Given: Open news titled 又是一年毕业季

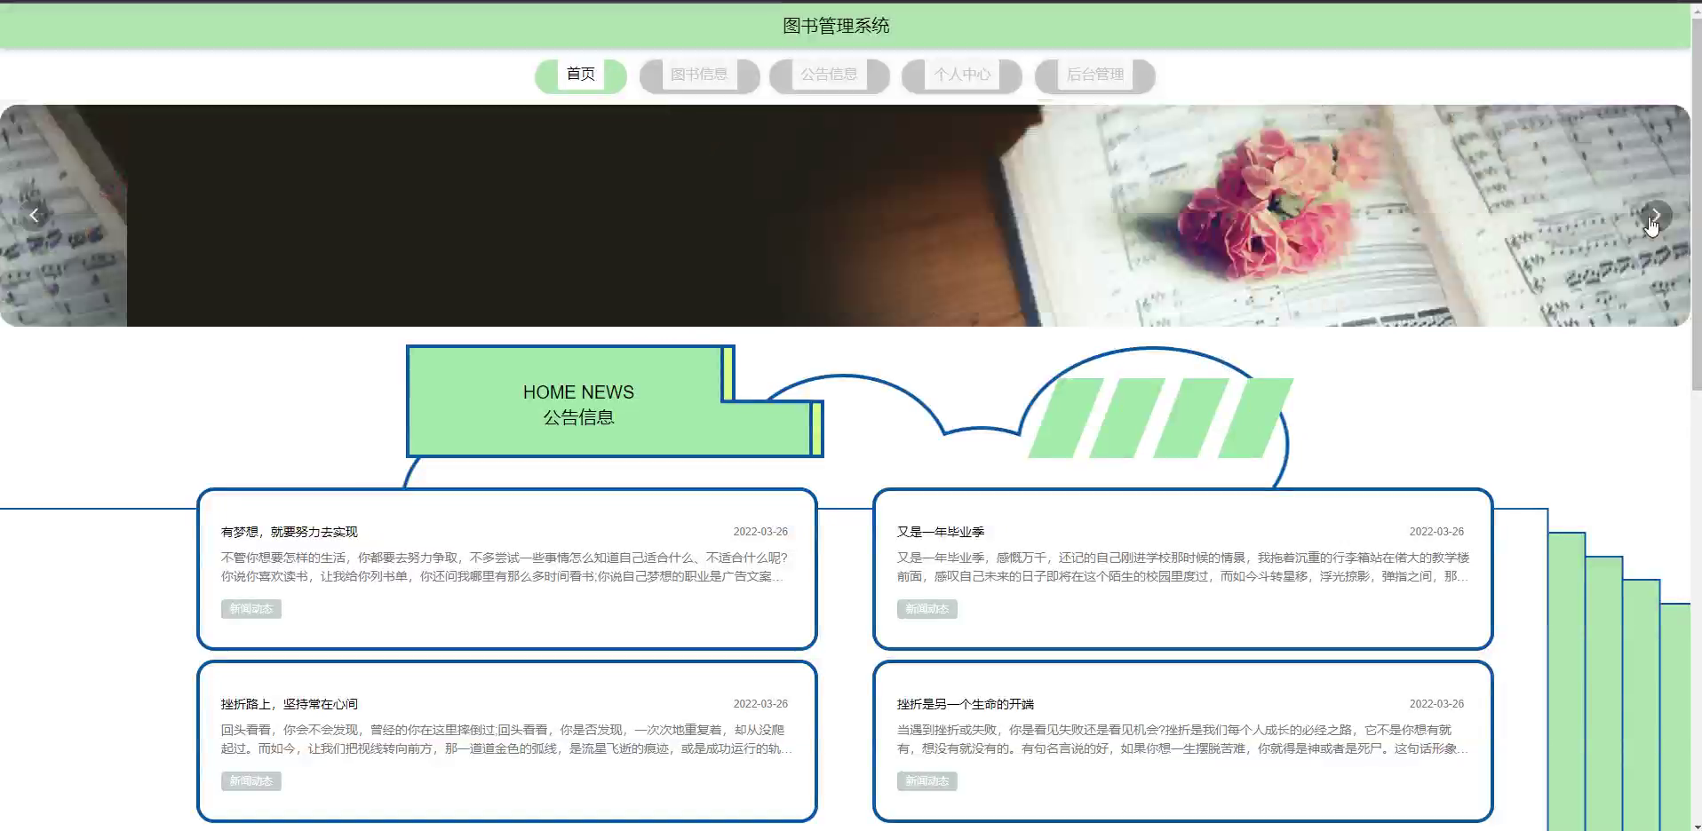Looking at the screenshot, I should tap(941, 532).
